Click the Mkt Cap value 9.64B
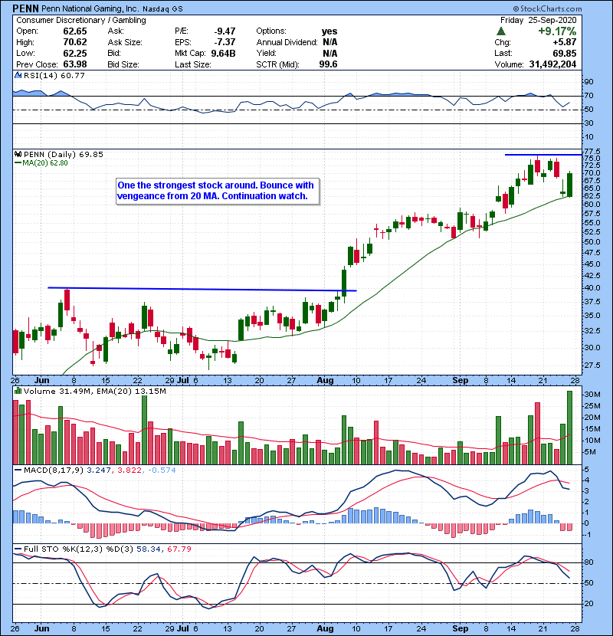Screen dimensions: 613x636 pos(223,53)
